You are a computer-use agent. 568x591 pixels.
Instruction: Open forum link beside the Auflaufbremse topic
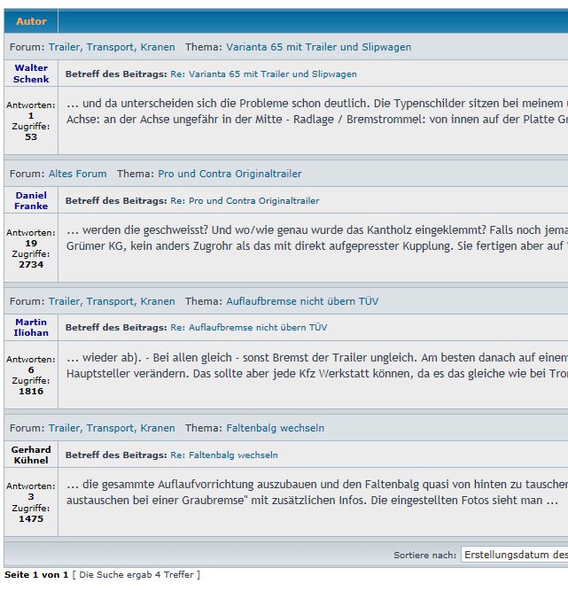(x=112, y=301)
